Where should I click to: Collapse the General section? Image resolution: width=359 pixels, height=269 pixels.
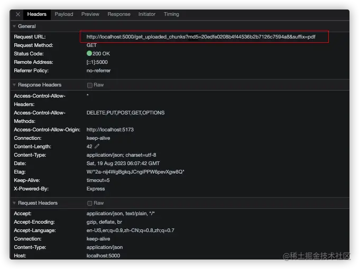point(14,26)
